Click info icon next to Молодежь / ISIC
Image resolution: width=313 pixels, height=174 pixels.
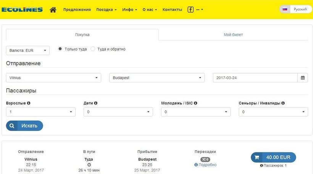[x=195, y=103]
